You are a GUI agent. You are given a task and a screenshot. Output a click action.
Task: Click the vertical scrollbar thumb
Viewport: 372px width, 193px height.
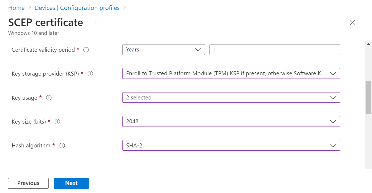[x=368, y=98]
